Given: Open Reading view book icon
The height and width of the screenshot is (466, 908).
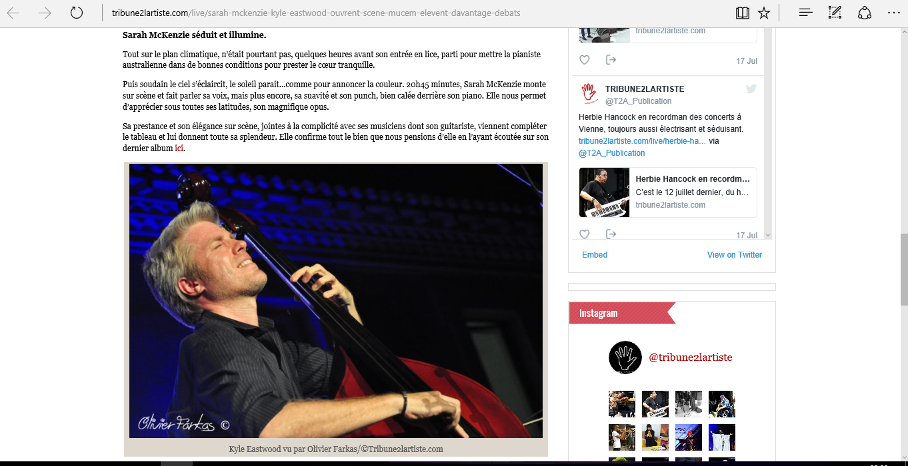Looking at the screenshot, I should 743,13.
